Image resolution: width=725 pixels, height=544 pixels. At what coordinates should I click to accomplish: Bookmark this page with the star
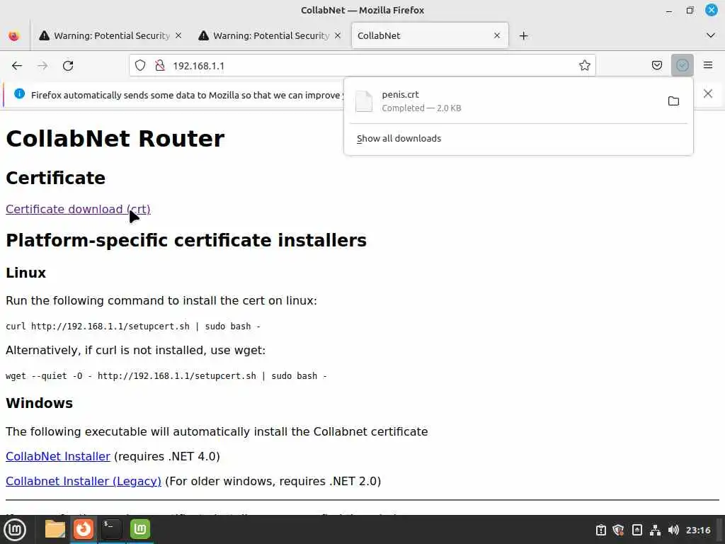[584, 66]
